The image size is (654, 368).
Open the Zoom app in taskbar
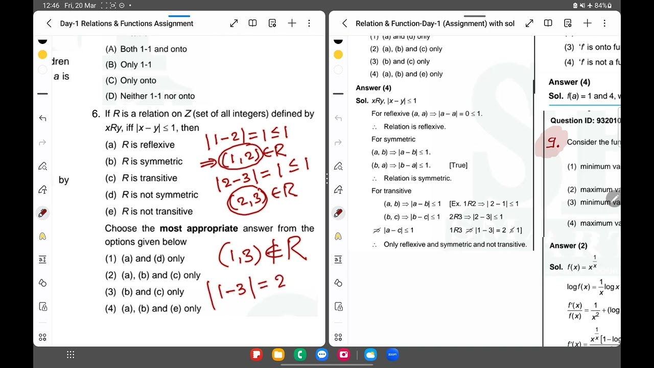click(393, 354)
